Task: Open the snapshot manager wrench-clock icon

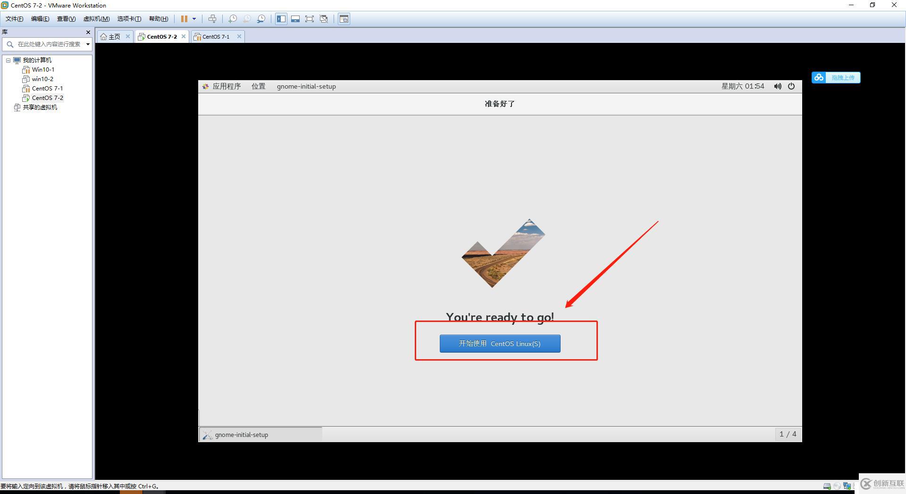Action: 261,19
